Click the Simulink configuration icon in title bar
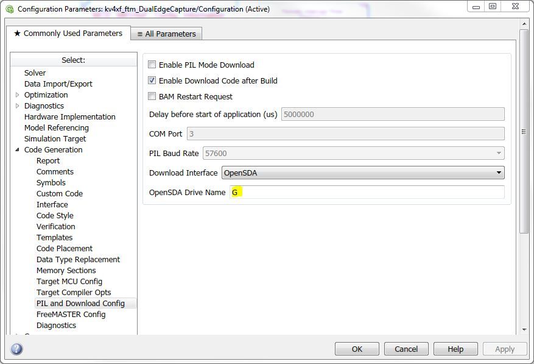Screen dimensions: 534x364 pyautogui.click(x=9, y=9)
